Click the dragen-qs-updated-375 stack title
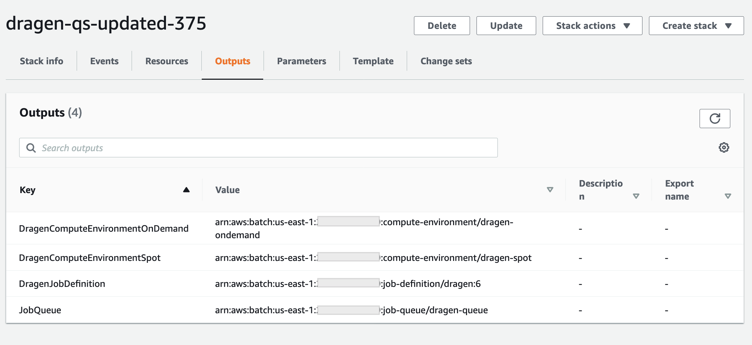 (106, 23)
